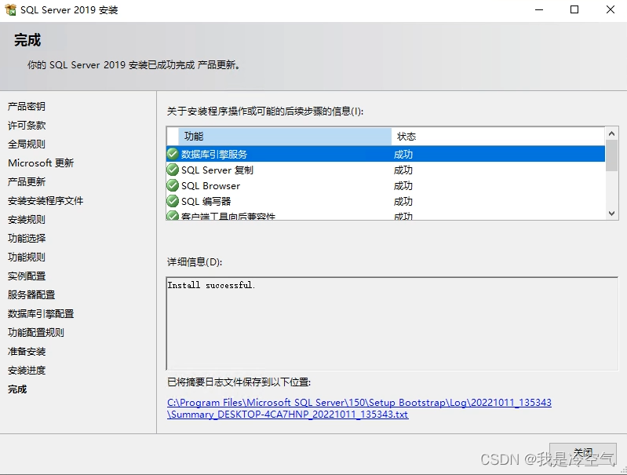Click 安装规则 step in sidebar

coord(27,219)
